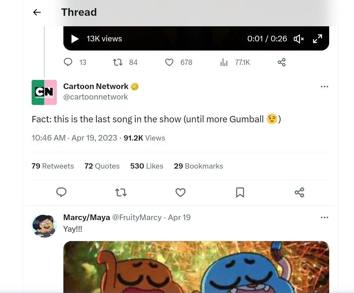Play the video in the thread
The image size is (354, 293).
coord(75,39)
